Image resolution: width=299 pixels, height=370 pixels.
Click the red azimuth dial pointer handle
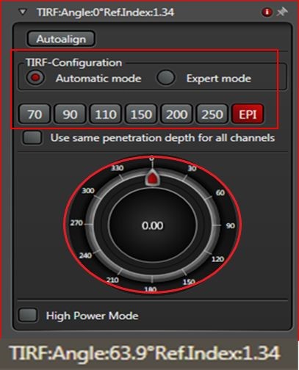click(152, 178)
